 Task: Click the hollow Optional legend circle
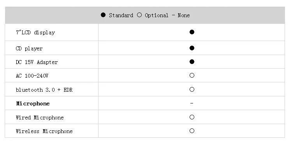[x=139, y=15]
